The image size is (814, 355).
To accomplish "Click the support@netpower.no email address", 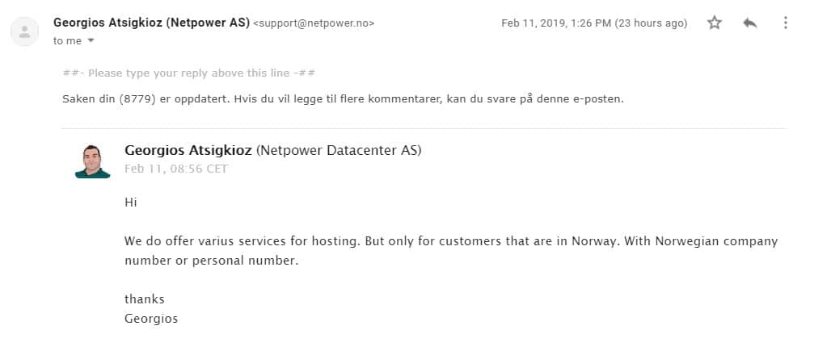I will 314,23.
